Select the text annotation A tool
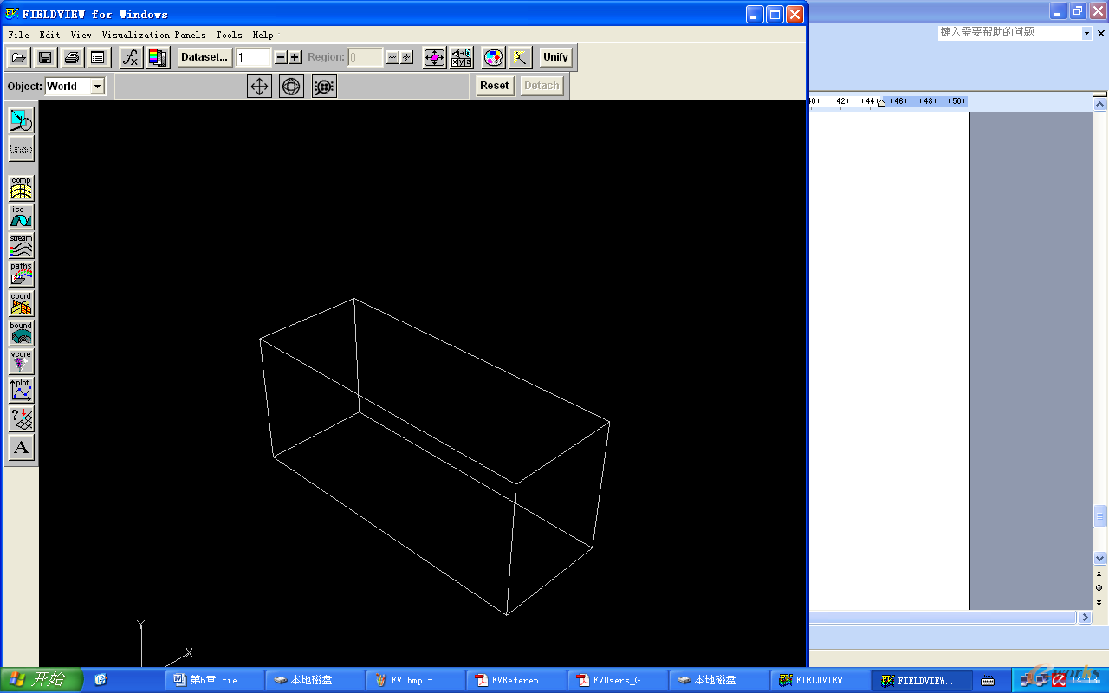This screenshot has width=1109, height=693. [x=21, y=448]
